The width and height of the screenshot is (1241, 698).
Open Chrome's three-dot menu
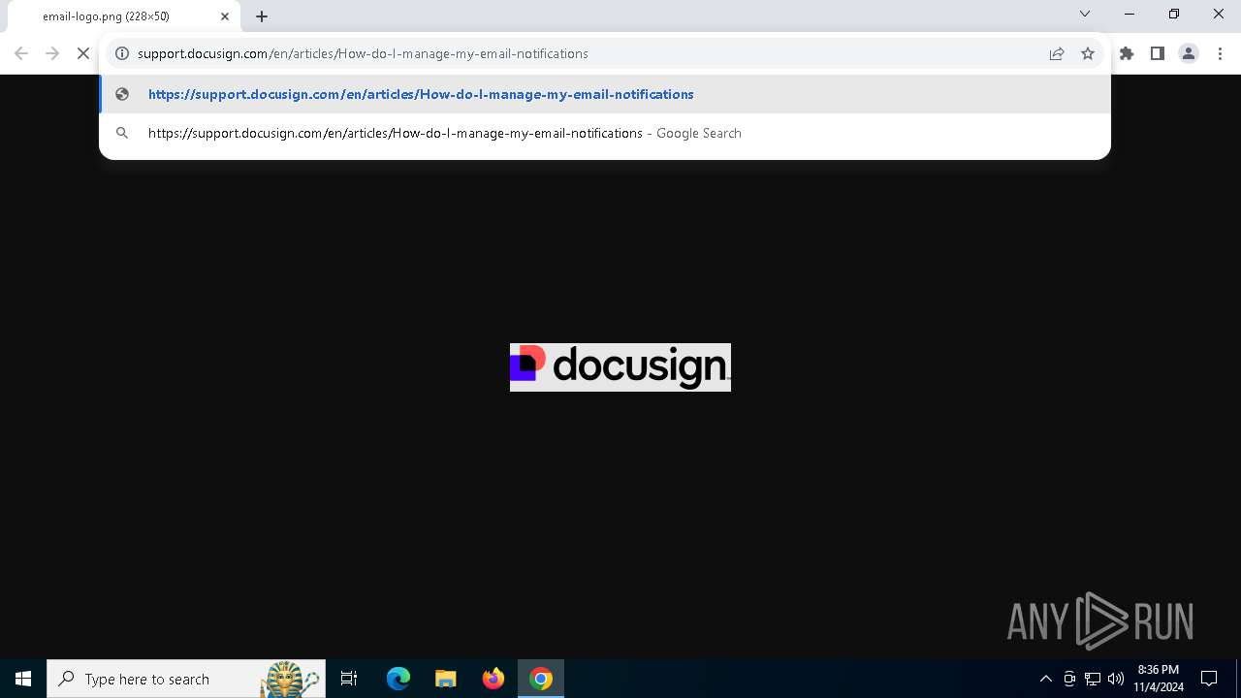[x=1220, y=53]
